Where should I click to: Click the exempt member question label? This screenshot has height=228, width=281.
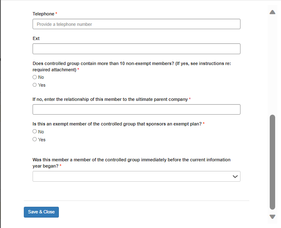pos(117,124)
